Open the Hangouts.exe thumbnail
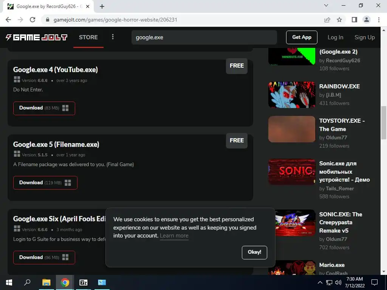387x290 pixels. [292, 57]
